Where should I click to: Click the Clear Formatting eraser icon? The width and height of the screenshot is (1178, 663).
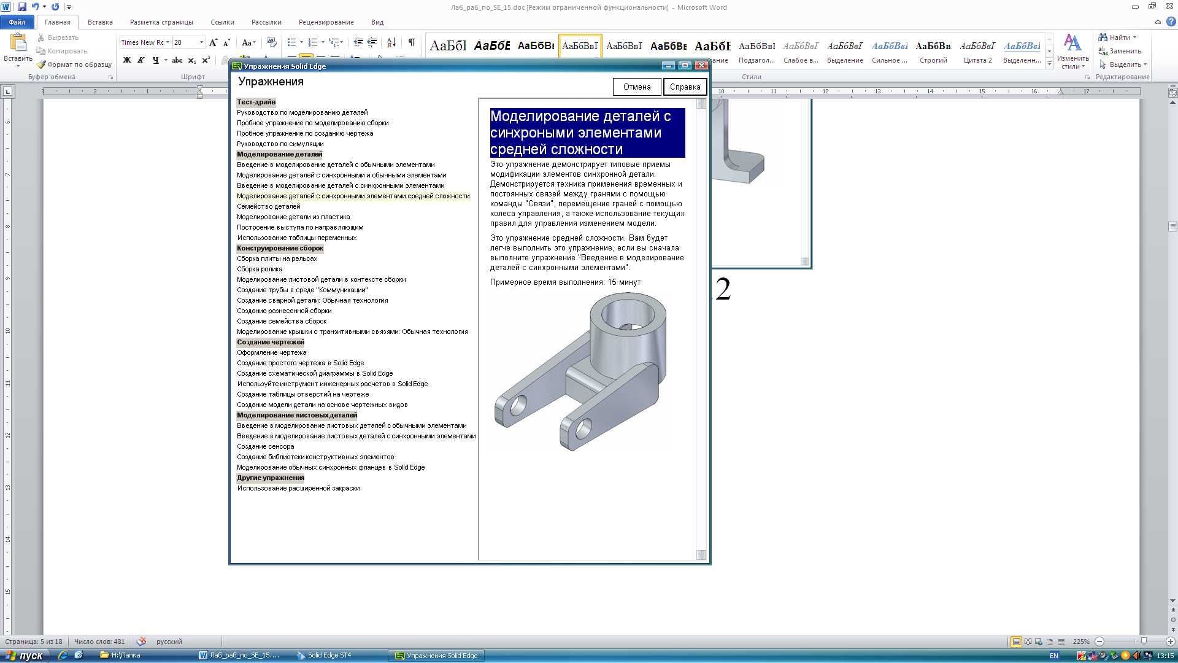point(272,42)
